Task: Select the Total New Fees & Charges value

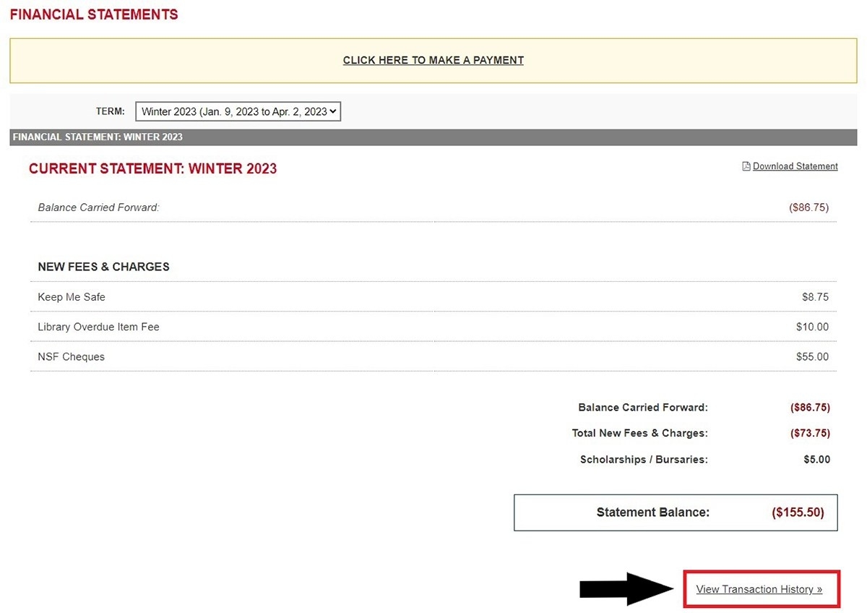Action: click(810, 433)
